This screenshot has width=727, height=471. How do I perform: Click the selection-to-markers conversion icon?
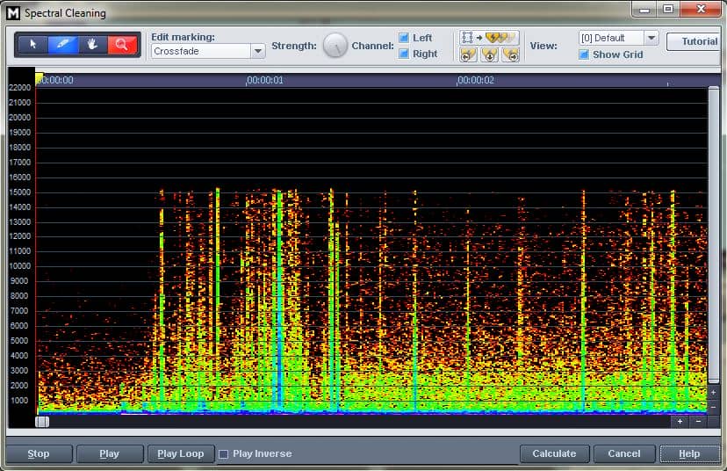click(489, 38)
